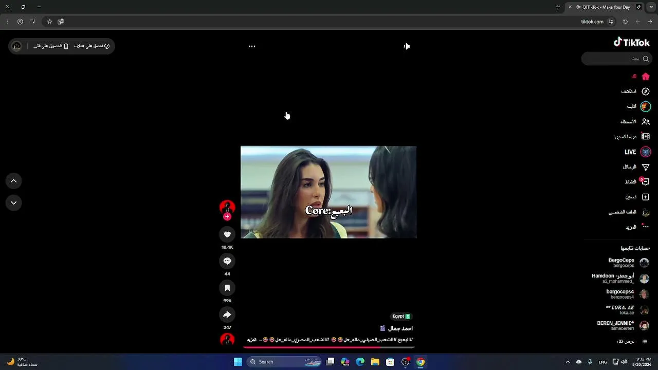Open Chrome's three-dot menu
The image size is (658, 370).
click(x=8, y=22)
